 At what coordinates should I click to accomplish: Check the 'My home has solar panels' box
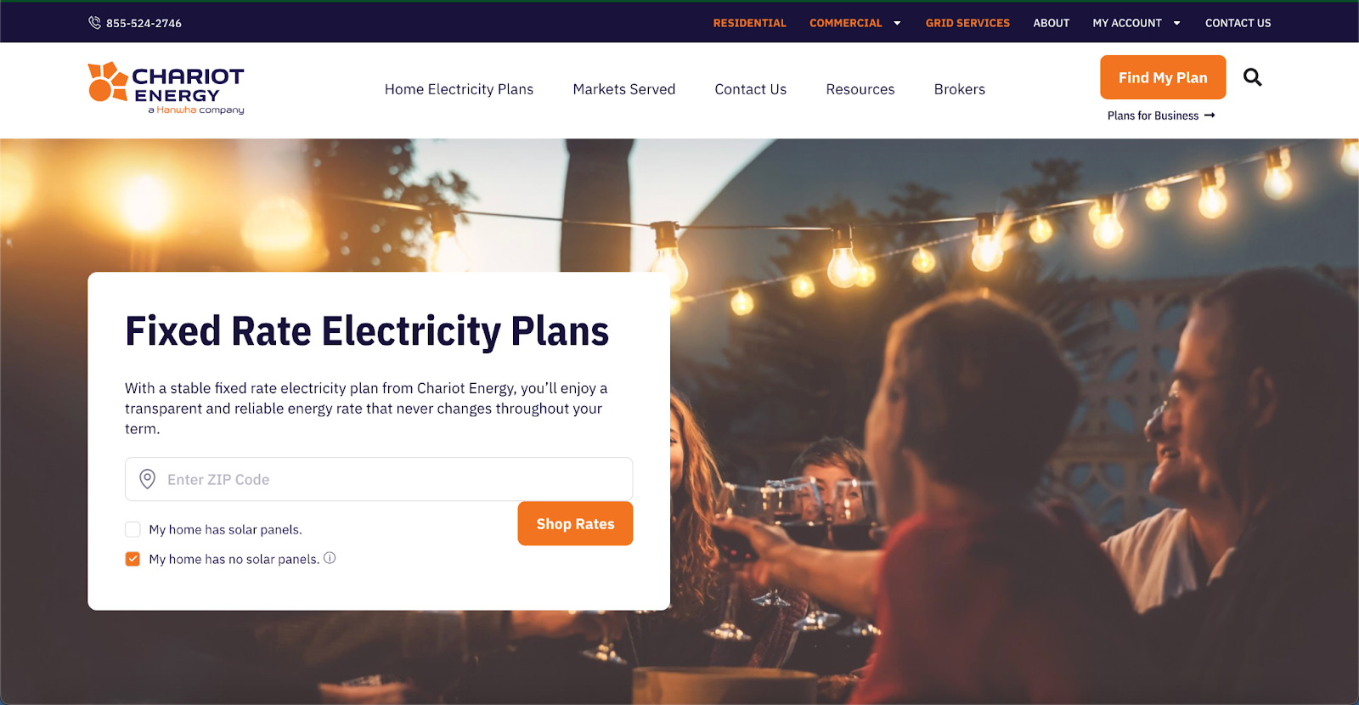(x=133, y=529)
